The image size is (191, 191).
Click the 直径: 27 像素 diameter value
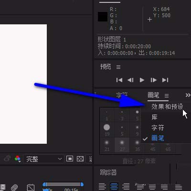click(139, 161)
